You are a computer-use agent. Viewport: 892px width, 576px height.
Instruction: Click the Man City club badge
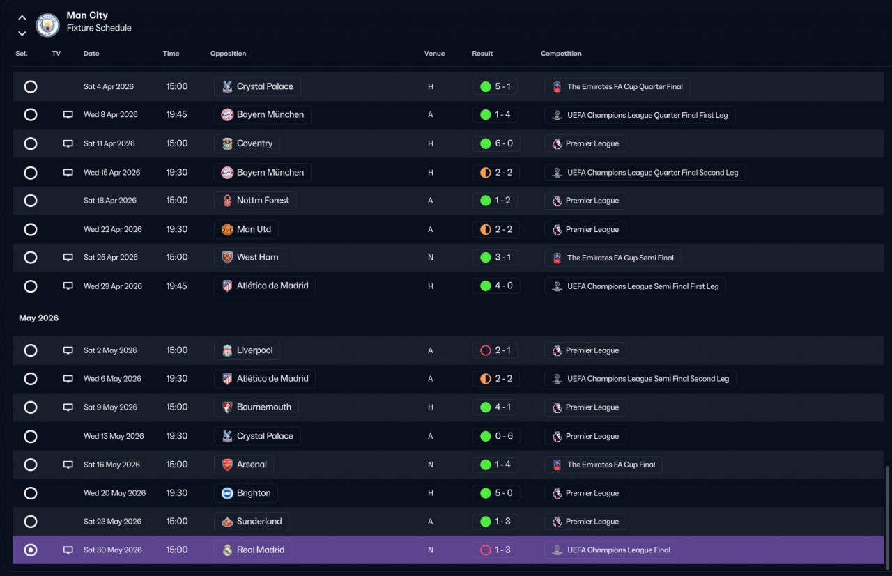(47, 26)
